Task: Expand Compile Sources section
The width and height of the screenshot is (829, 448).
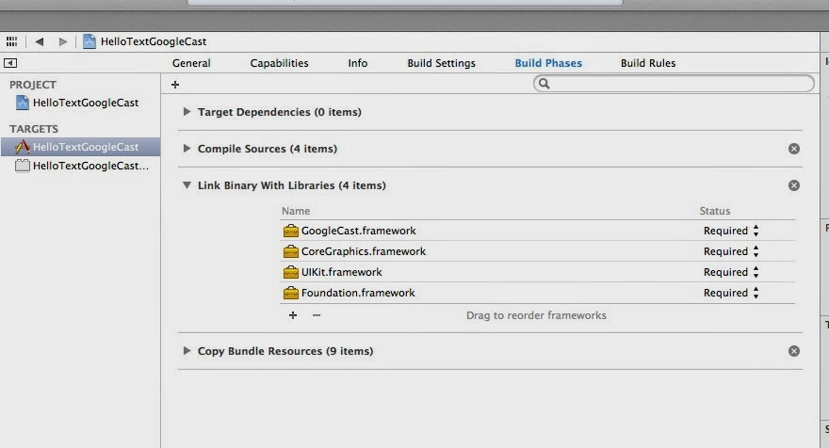Action: coord(187,149)
